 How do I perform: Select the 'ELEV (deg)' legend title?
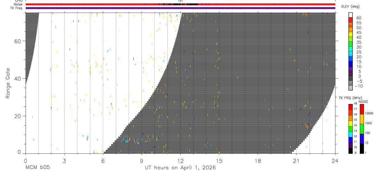[x=351, y=6]
